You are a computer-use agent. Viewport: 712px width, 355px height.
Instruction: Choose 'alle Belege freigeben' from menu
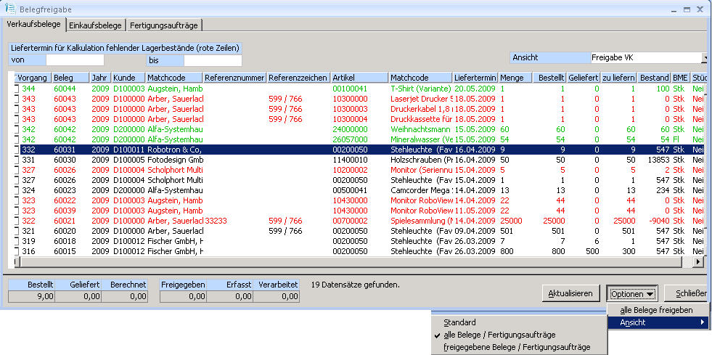pyautogui.click(x=655, y=310)
